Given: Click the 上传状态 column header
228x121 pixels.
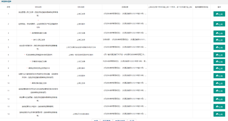Looking at the screenshot, I should click(170, 7).
